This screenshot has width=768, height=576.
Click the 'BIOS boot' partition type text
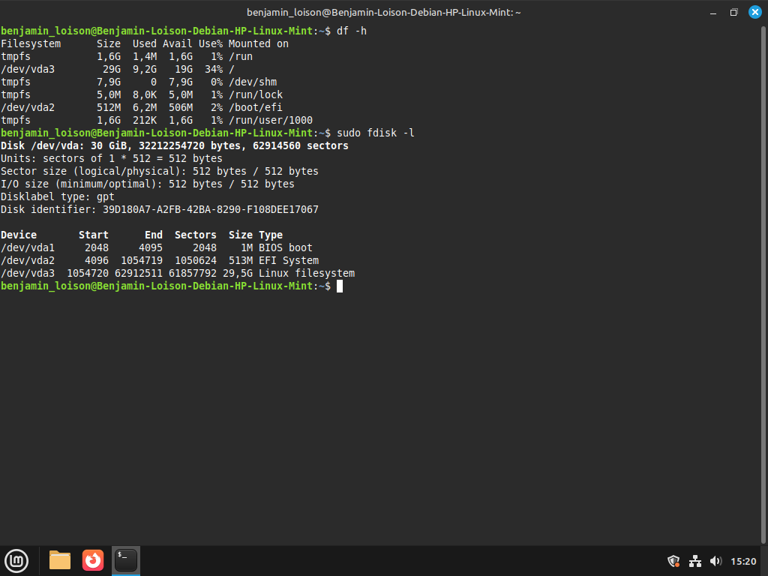coord(286,247)
